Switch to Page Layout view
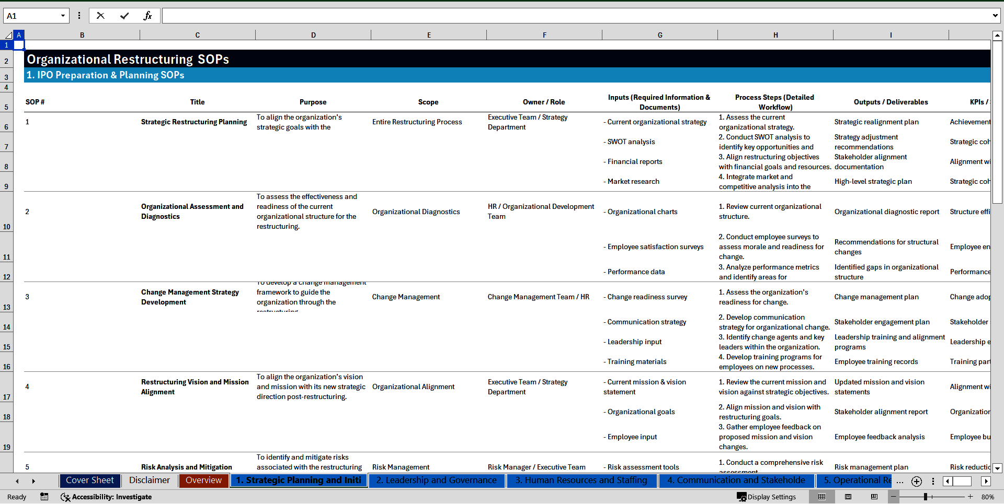1004x504 pixels. click(x=848, y=497)
